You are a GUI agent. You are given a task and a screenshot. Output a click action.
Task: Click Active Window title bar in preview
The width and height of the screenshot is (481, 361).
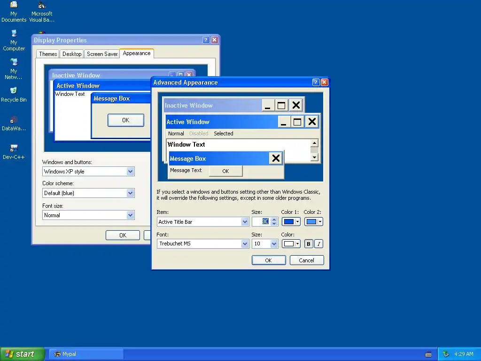222,122
